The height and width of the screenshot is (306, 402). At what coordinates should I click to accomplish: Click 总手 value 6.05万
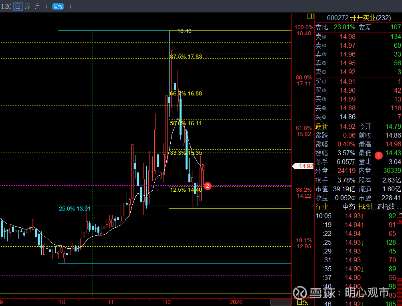click(346, 162)
